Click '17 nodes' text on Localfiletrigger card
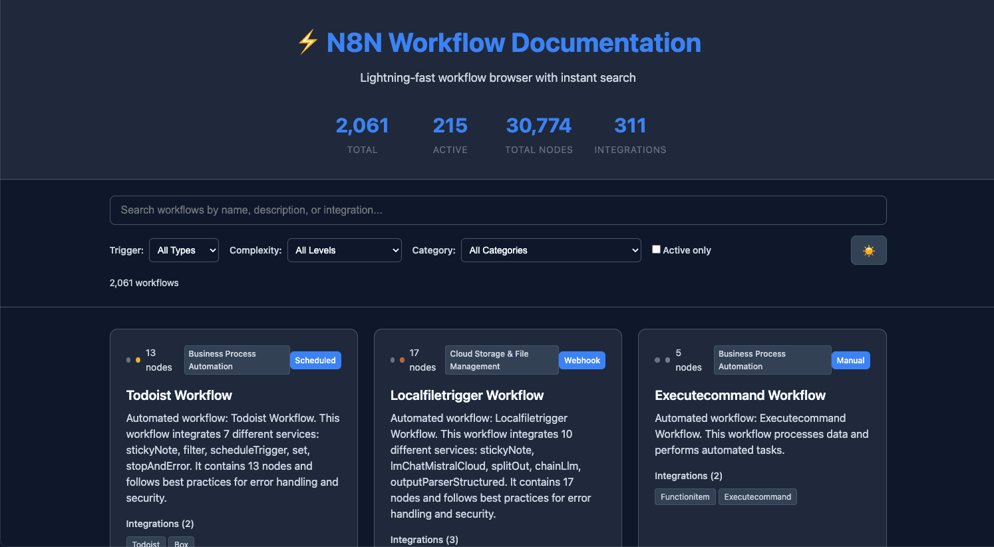Image resolution: width=994 pixels, height=547 pixels. (422, 360)
